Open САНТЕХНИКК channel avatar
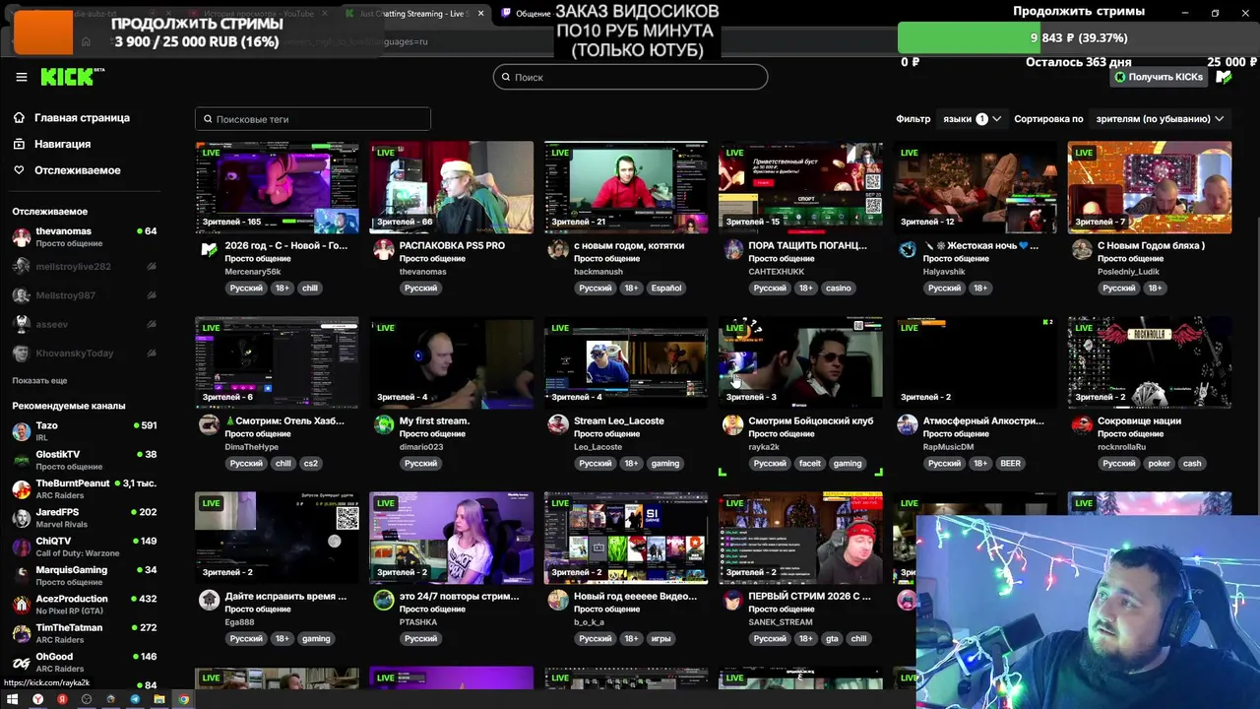 point(732,250)
